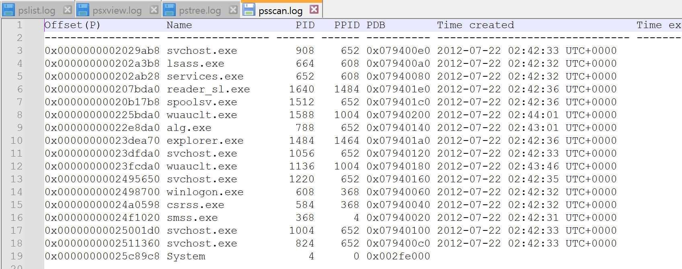Image resolution: width=682 pixels, height=269 pixels.
Task: Click svchost.exe with PID 908
Action: point(202,51)
